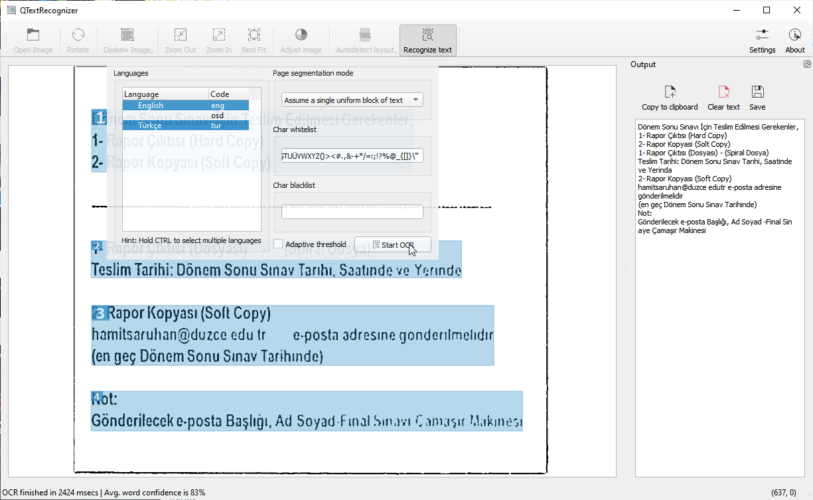The width and height of the screenshot is (813, 500).
Task: Open the About dialog icon
Action: click(795, 35)
